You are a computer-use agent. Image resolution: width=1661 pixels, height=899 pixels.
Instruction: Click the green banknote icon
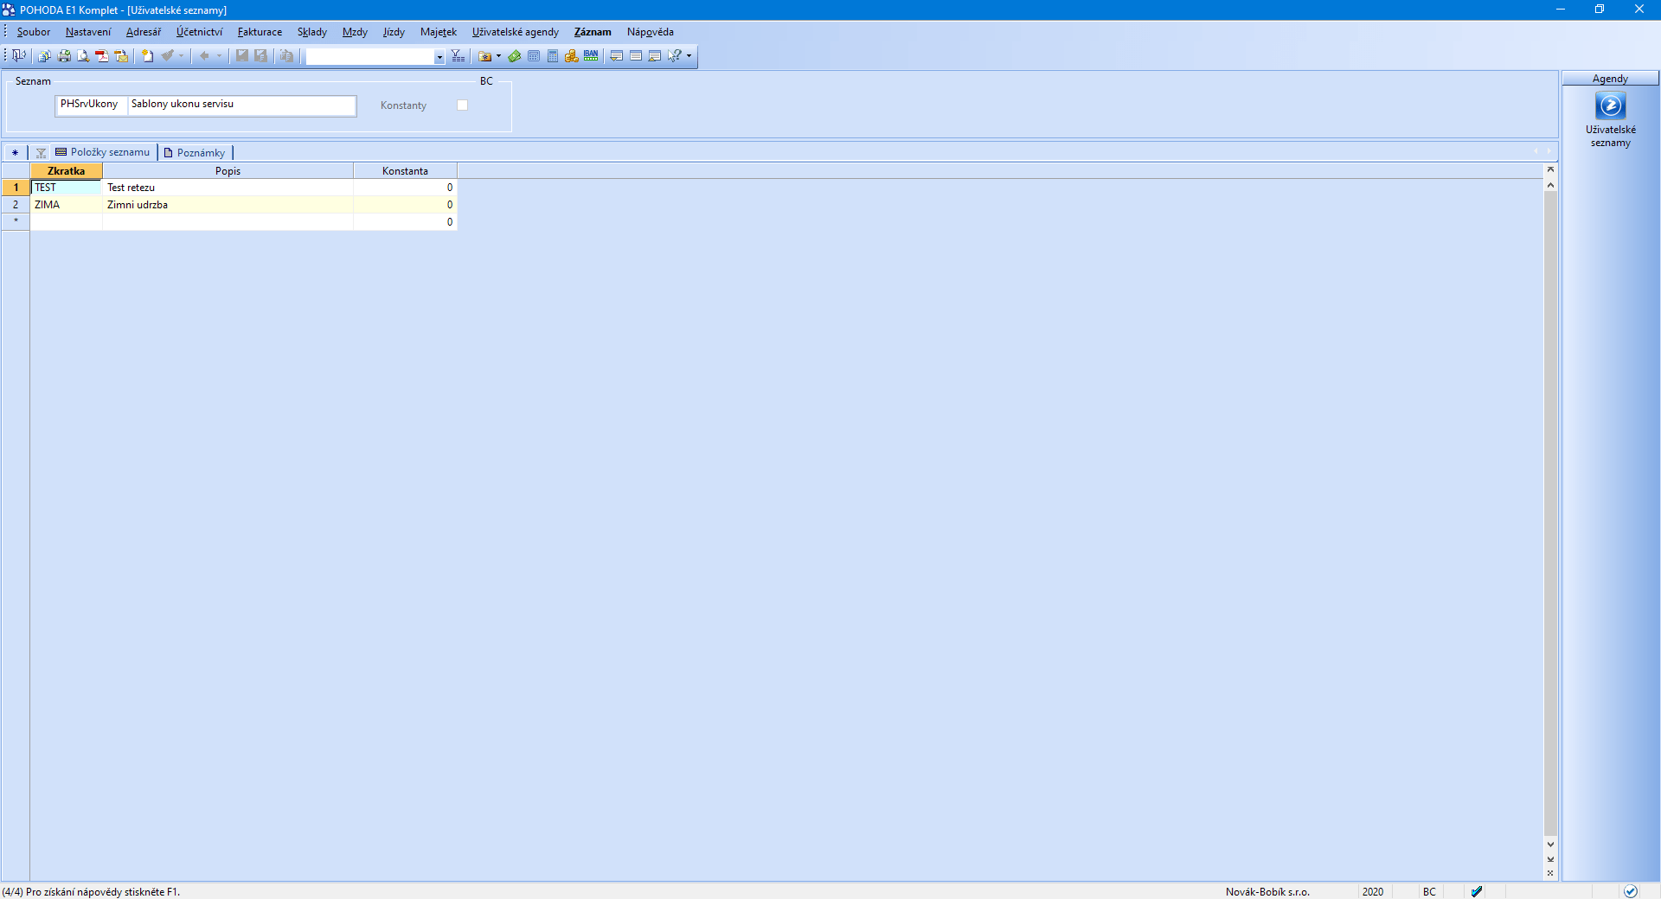(515, 56)
